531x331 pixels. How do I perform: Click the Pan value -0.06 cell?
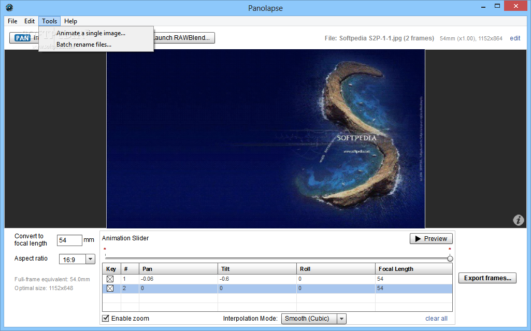coord(178,279)
